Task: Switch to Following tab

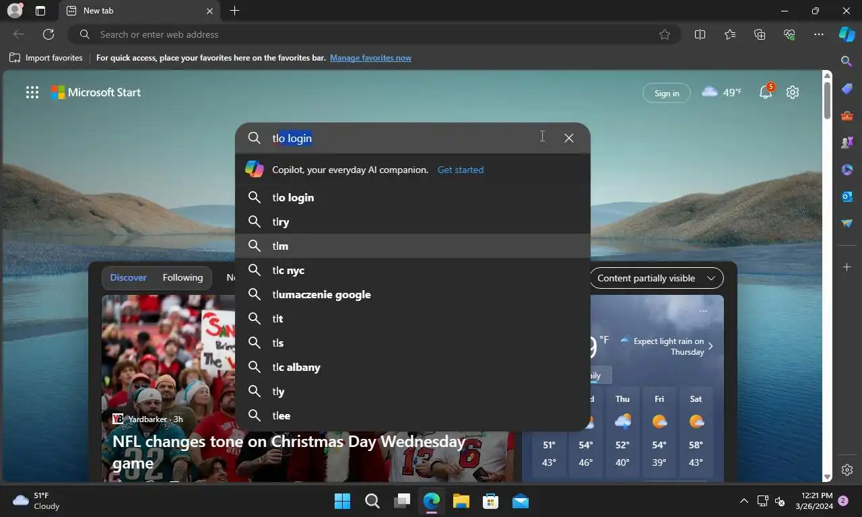Action: tap(183, 277)
